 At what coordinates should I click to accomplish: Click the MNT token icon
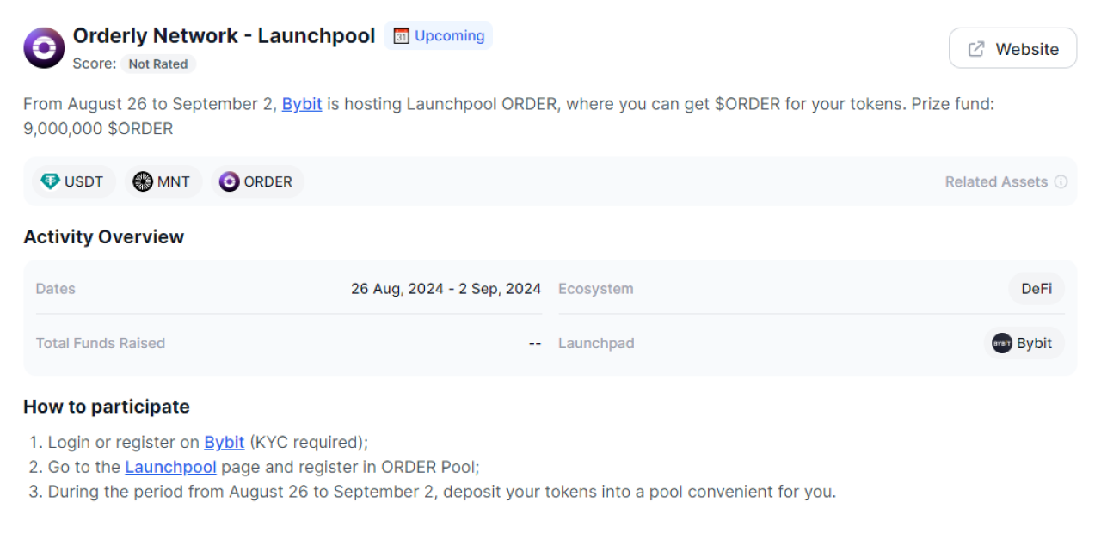click(143, 181)
